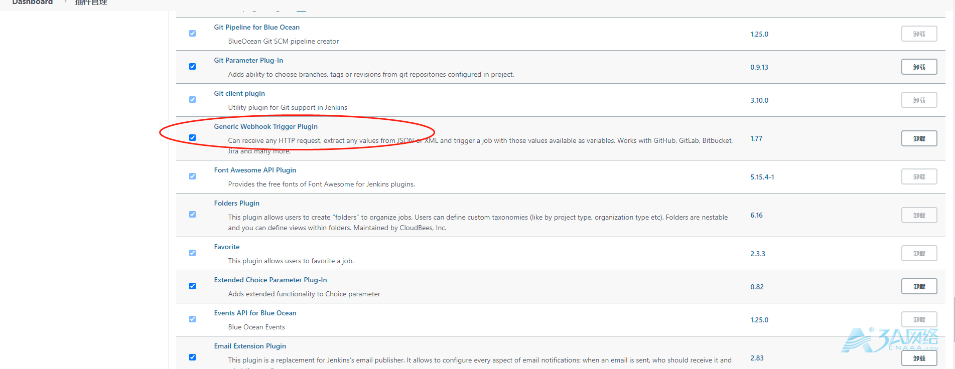Open the Generic Webhook Trigger Plugin link
Image resolution: width=955 pixels, height=369 pixels.
266,126
